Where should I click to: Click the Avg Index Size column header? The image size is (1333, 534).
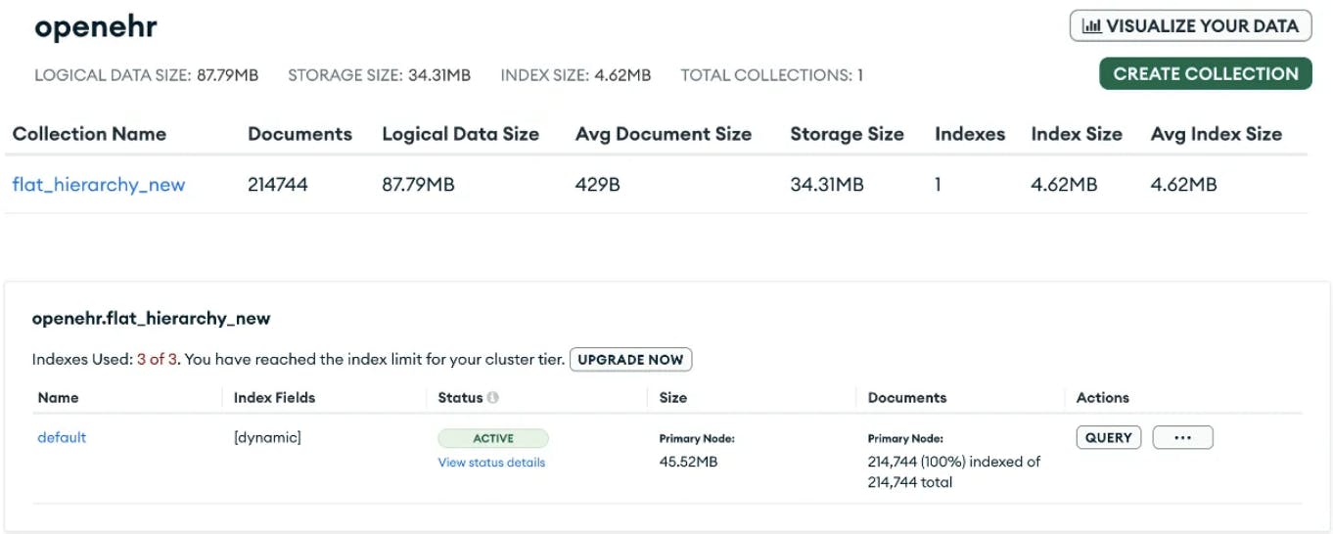pyautogui.click(x=1216, y=134)
